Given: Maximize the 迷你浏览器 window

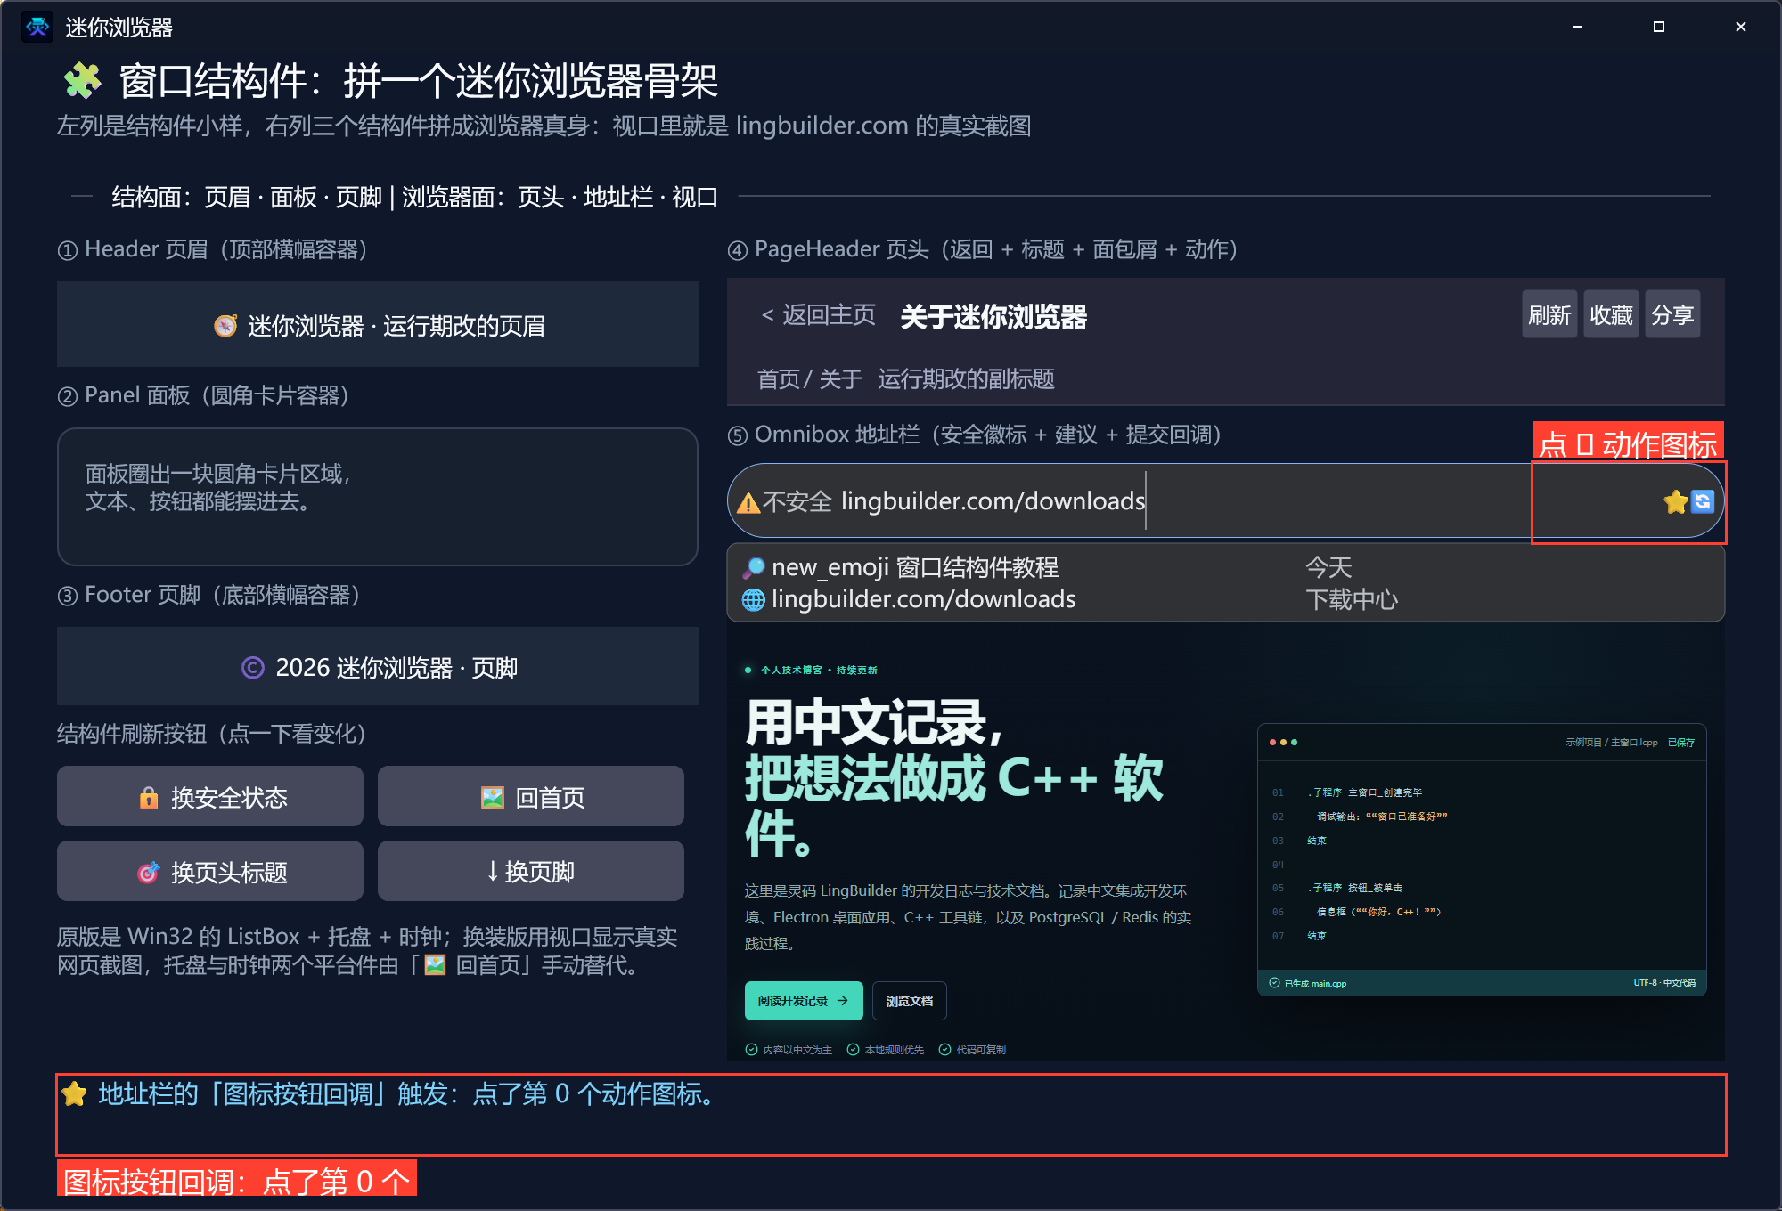Looking at the screenshot, I should pos(1658,27).
